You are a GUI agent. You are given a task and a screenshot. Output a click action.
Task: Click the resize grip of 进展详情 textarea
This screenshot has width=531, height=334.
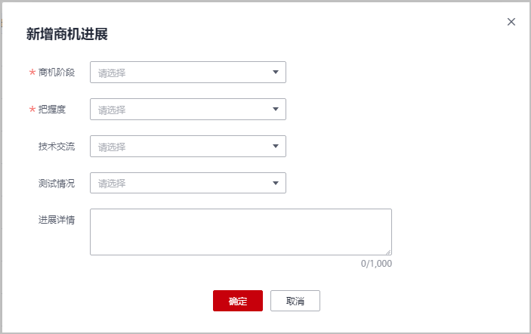[x=388, y=251]
